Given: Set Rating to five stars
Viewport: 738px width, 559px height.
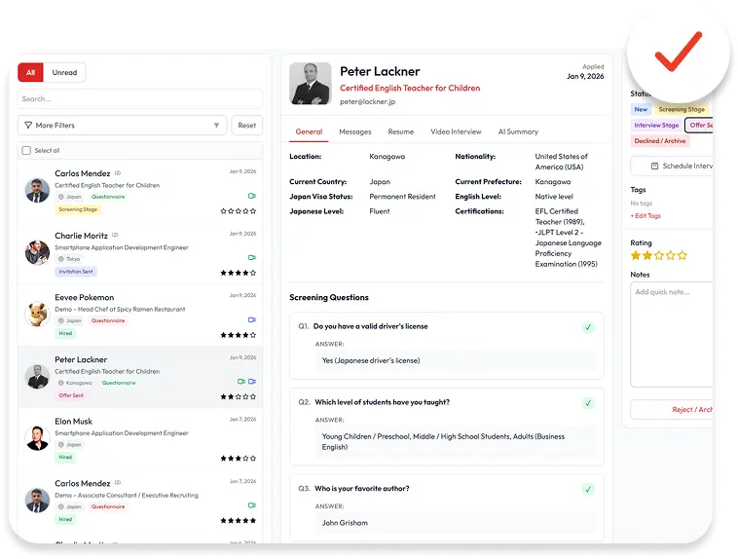Looking at the screenshot, I should tap(682, 256).
